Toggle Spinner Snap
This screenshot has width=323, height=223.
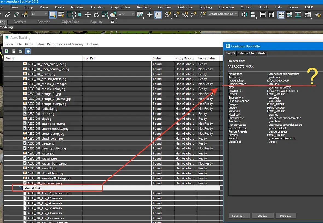(193, 14)
